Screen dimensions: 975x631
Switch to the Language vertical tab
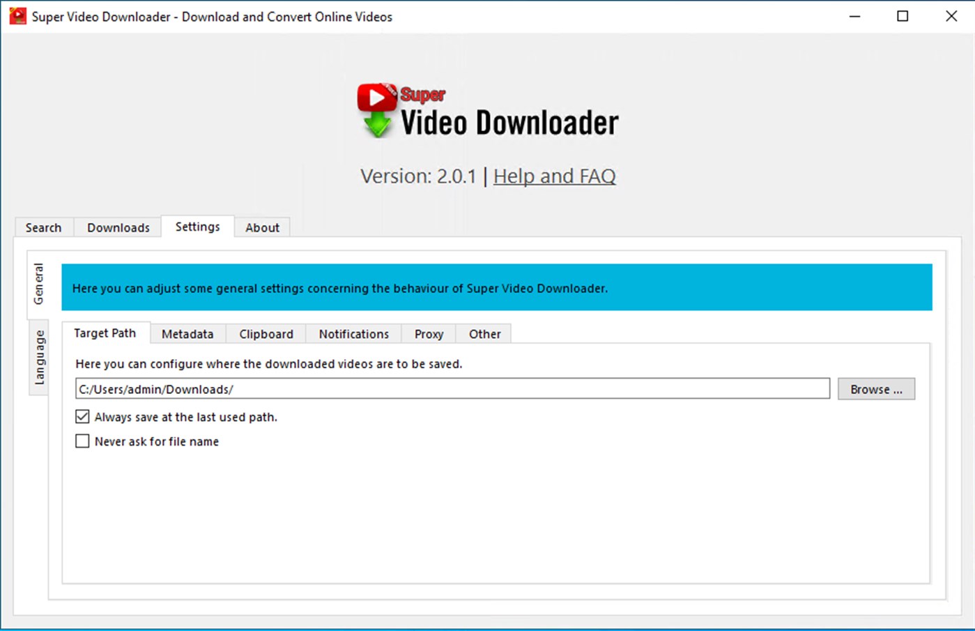[x=39, y=358]
